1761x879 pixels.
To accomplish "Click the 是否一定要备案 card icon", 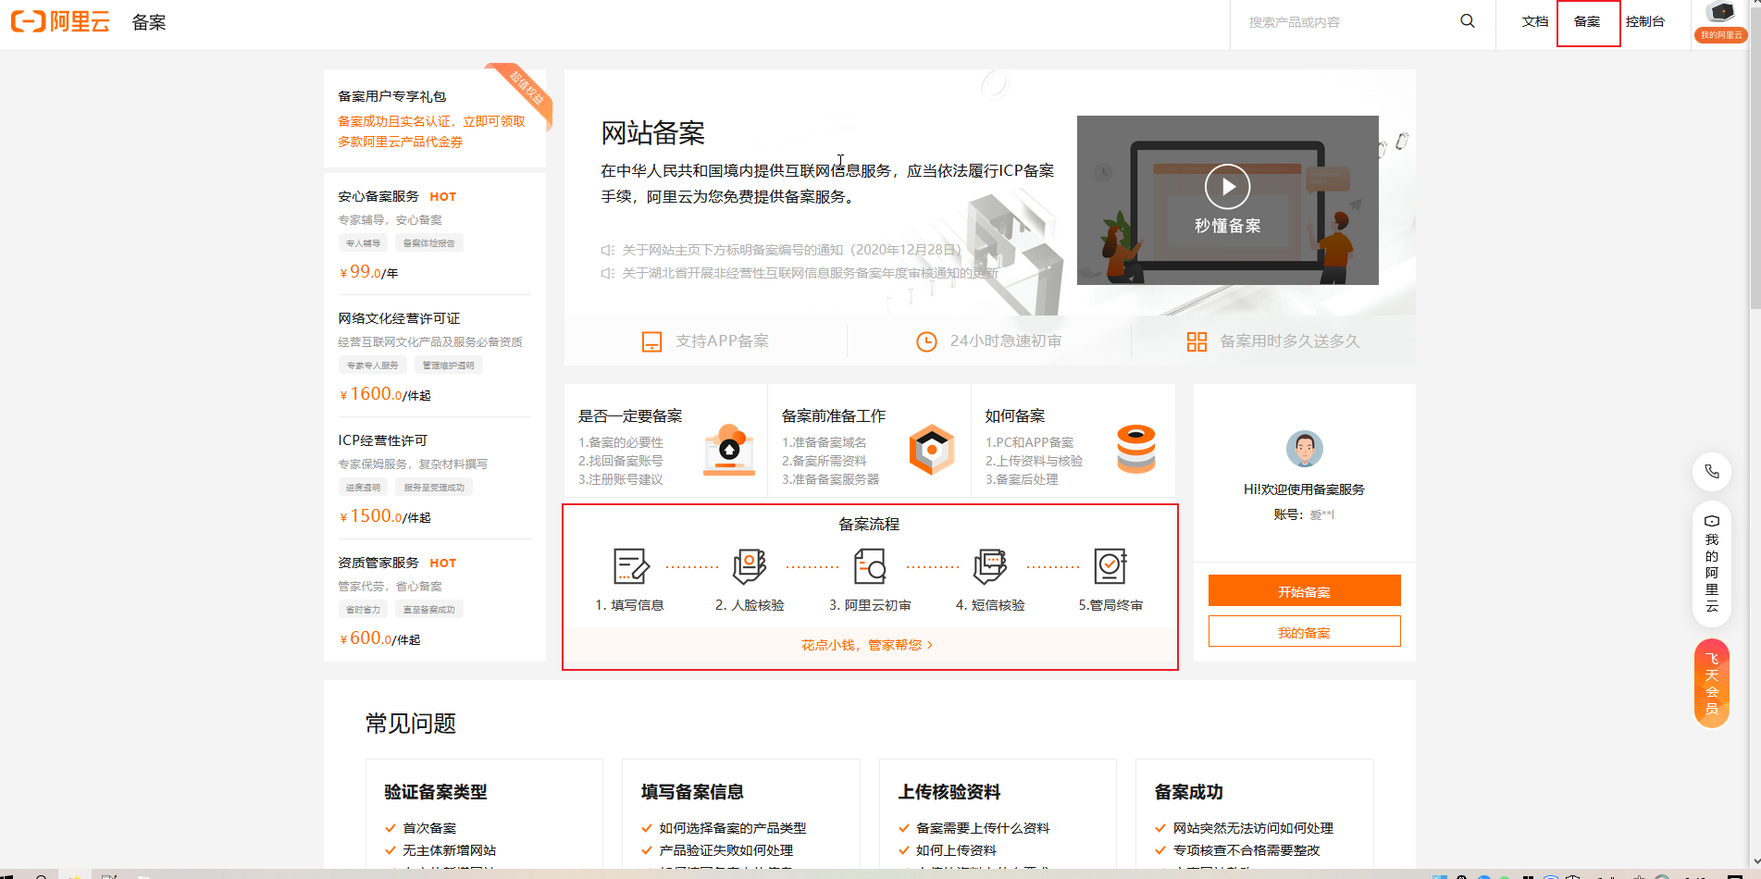I will tap(729, 450).
